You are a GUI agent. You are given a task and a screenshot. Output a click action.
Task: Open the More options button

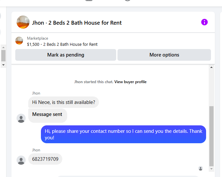[x=164, y=55]
